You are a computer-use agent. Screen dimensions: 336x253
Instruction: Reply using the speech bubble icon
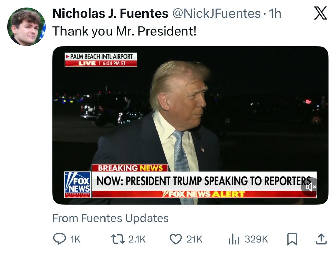[x=59, y=239]
